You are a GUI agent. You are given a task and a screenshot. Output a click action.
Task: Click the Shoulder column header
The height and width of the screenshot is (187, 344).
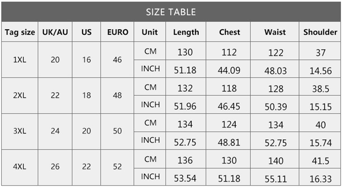pos(320,32)
